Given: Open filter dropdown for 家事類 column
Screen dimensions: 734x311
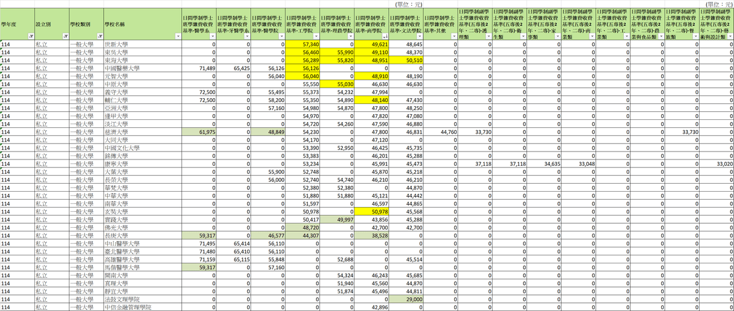Looking at the screenshot, I should [557, 36].
